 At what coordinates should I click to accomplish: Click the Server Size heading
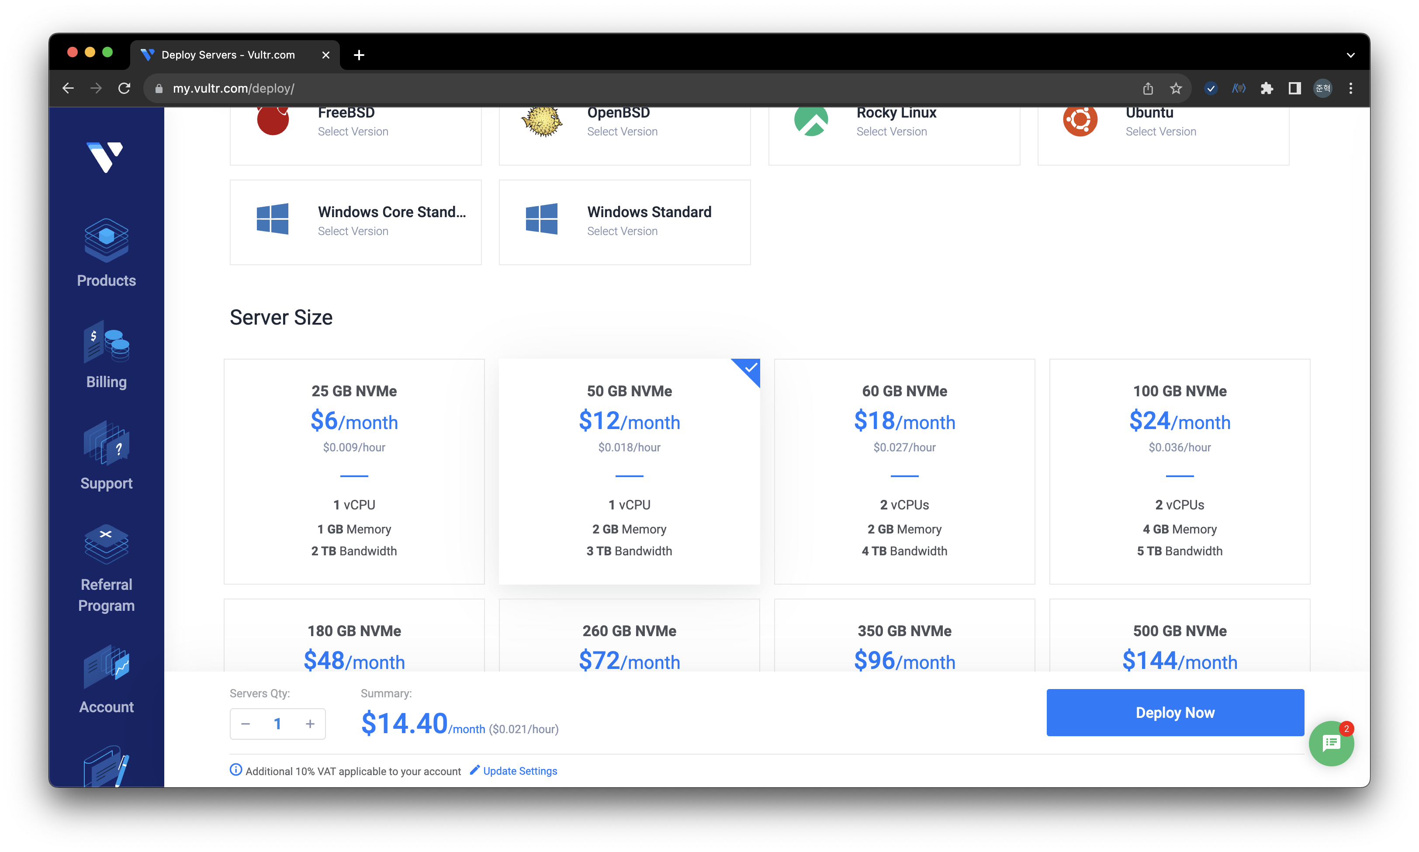(281, 318)
